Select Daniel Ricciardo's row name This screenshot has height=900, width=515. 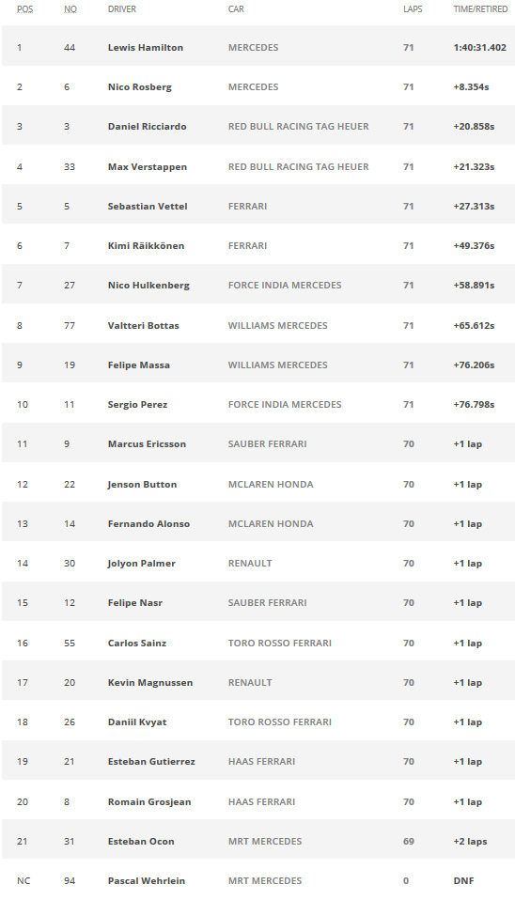point(147,127)
